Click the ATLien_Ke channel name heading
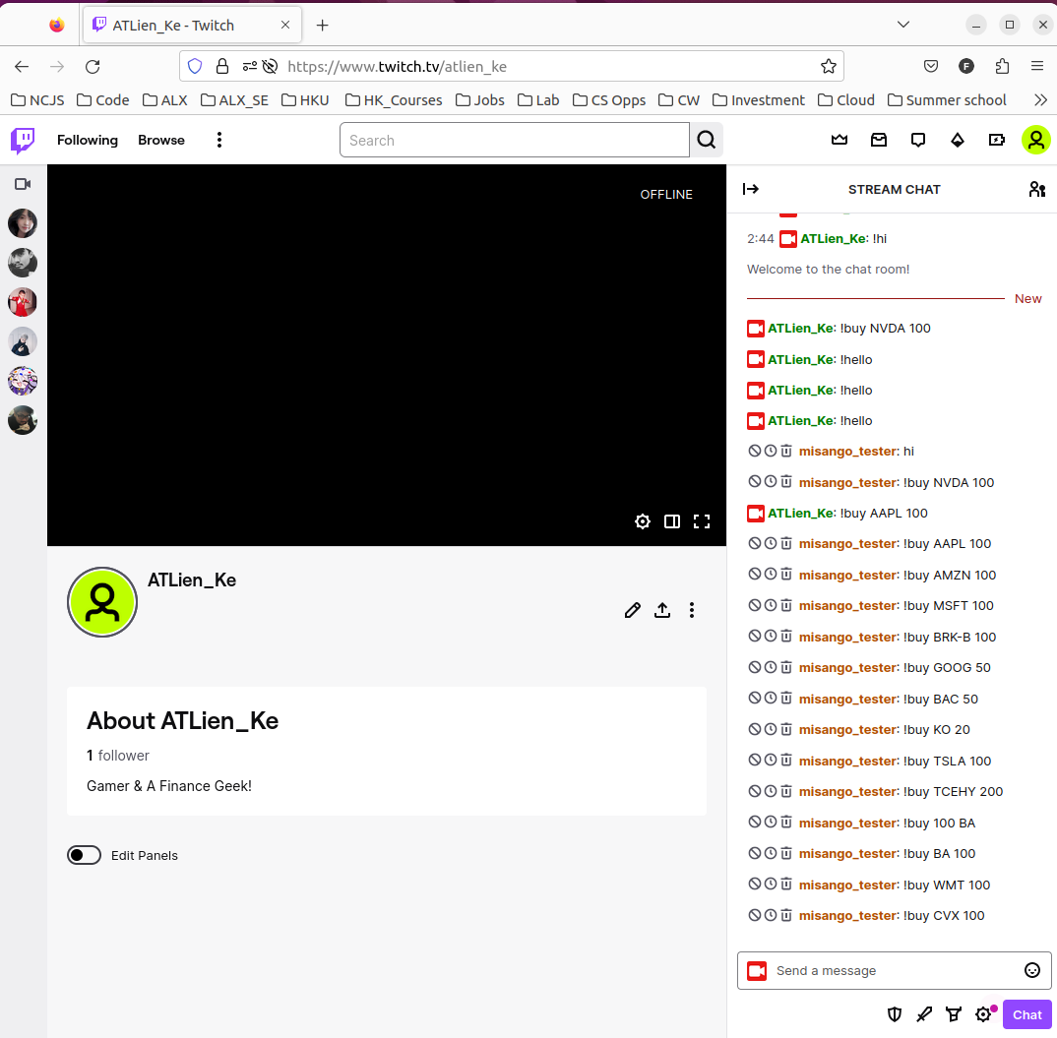This screenshot has width=1057, height=1038. [x=192, y=580]
